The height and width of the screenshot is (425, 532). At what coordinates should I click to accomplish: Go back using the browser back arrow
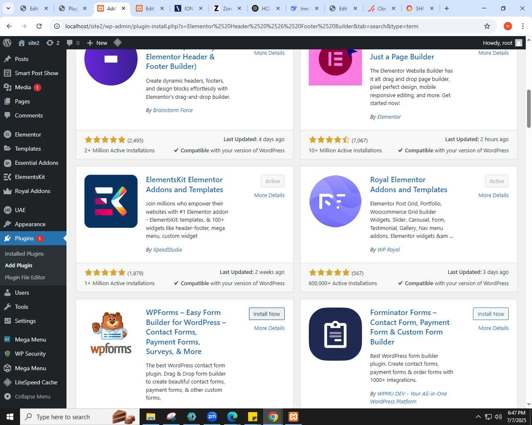coord(9,26)
